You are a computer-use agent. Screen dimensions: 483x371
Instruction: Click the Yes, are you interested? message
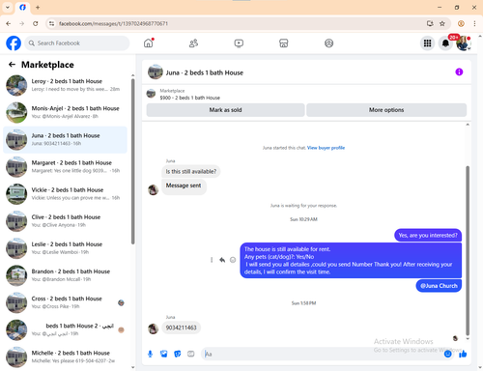[x=428, y=235]
